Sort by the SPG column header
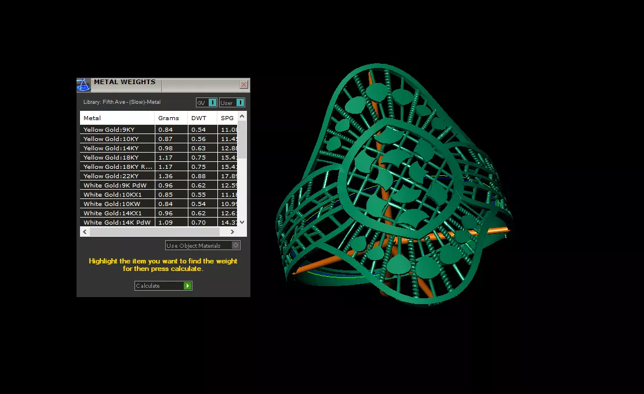This screenshot has width=644, height=394. click(x=227, y=118)
